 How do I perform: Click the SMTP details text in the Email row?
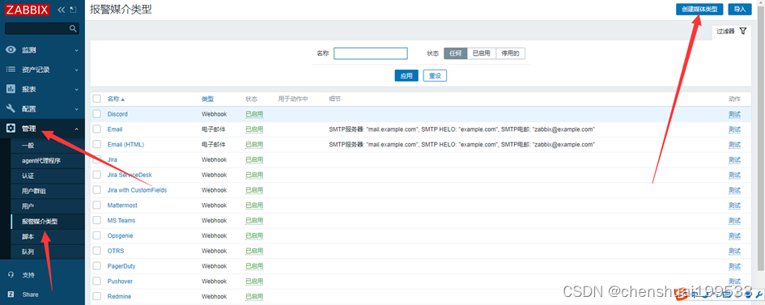461,129
